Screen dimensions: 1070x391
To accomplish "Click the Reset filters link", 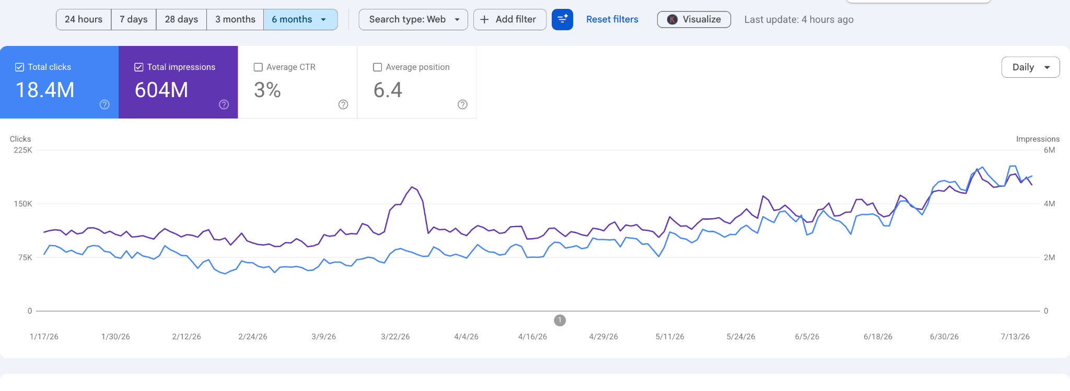I will 612,19.
